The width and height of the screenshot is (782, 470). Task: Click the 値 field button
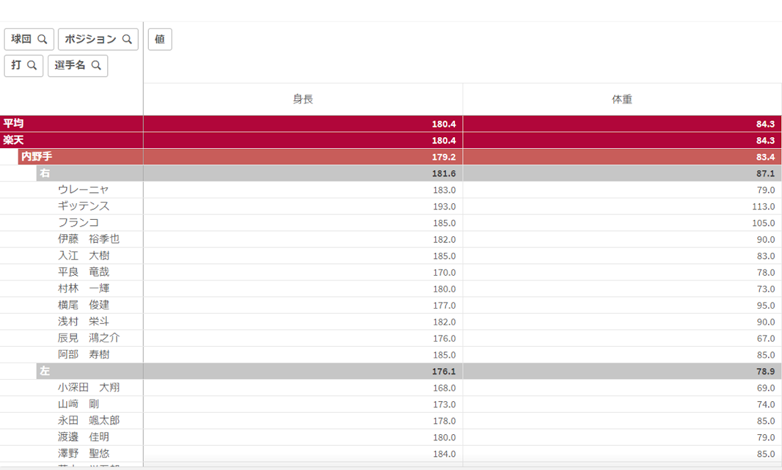(x=160, y=39)
